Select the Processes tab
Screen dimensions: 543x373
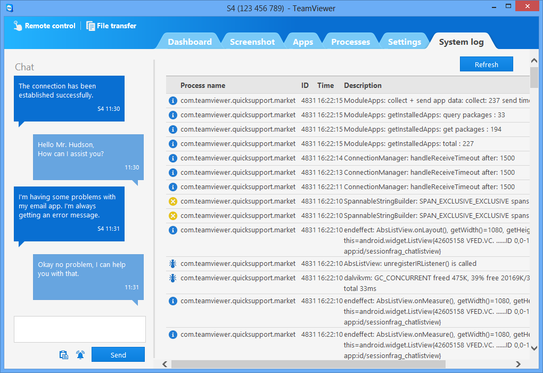(x=350, y=41)
